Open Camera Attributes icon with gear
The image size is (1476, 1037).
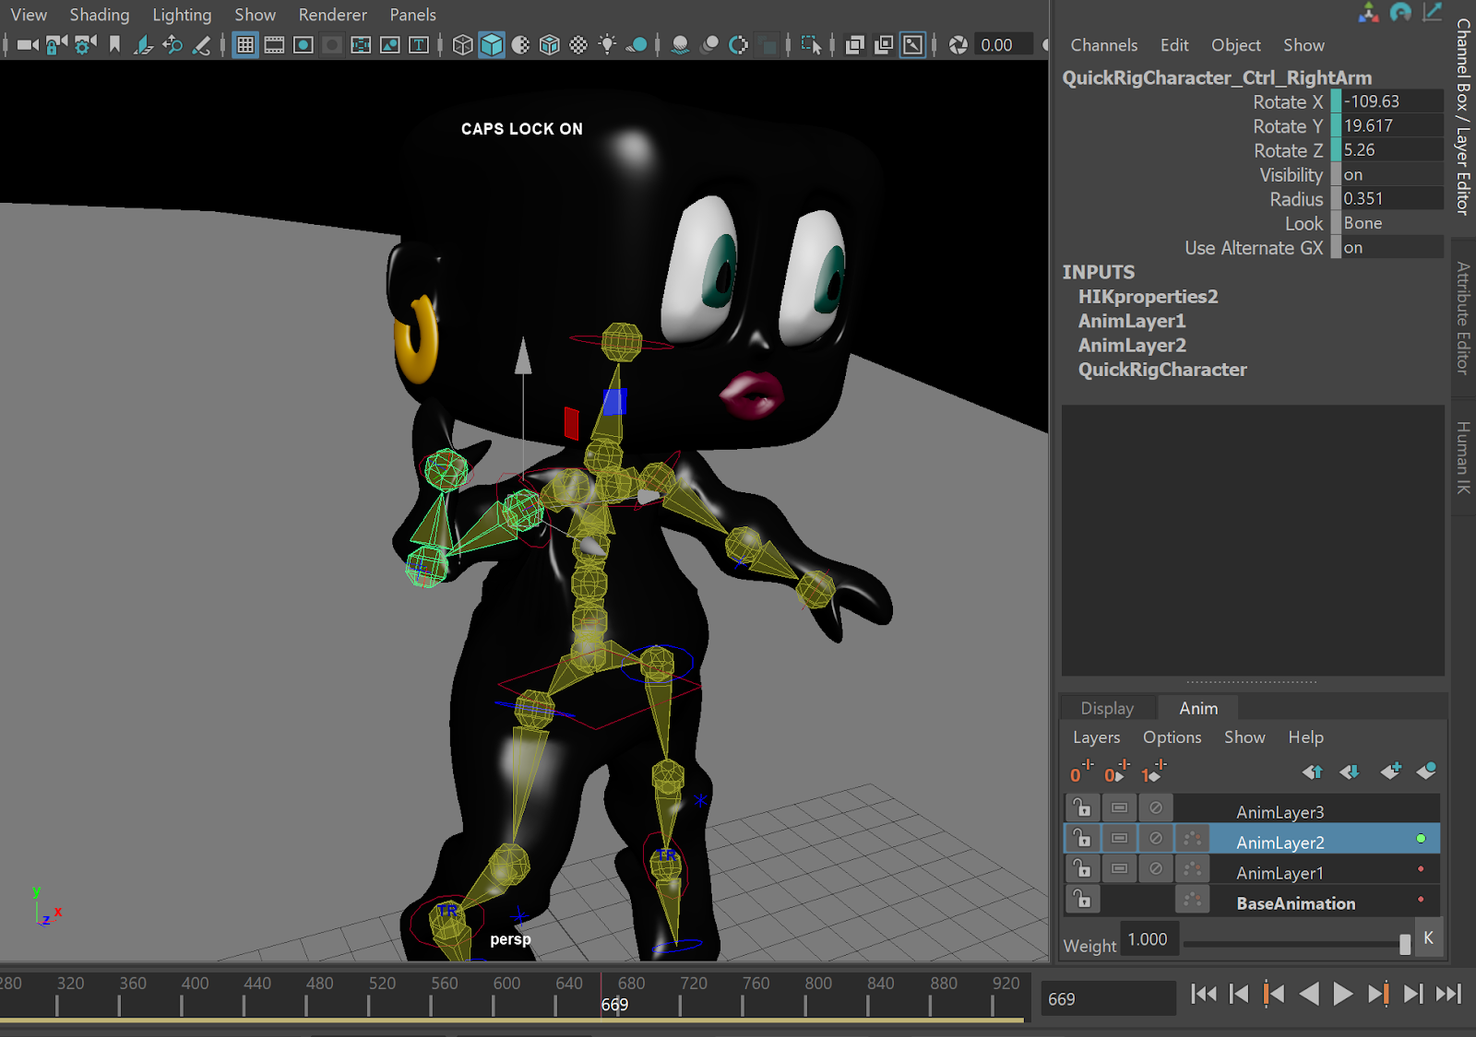click(85, 44)
